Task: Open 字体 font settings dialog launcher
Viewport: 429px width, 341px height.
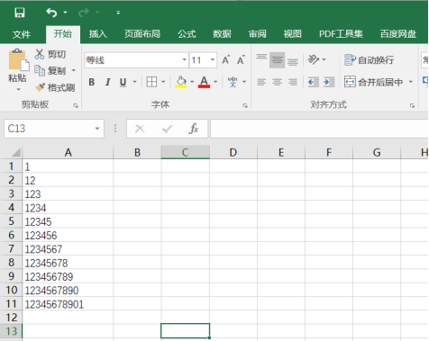Action: 245,105
